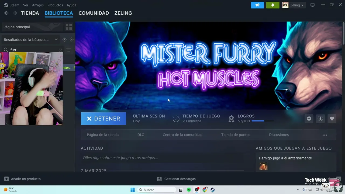Add game to favorites heart icon
The image size is (345, 194).
332,119
